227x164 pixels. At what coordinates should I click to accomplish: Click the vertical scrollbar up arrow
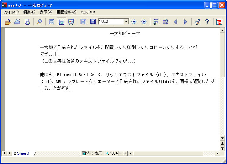(x=222, y=30)
